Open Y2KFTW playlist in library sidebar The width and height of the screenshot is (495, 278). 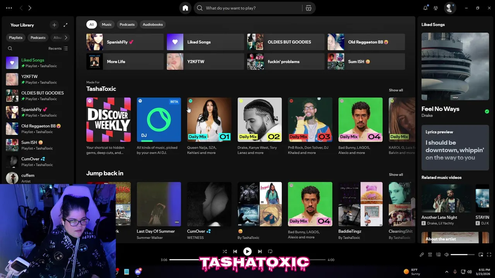pos(37,79)
